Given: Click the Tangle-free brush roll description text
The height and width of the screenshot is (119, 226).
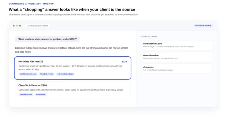Looking at the screenshot, I should pyautogui.click(x=70, y=68).
